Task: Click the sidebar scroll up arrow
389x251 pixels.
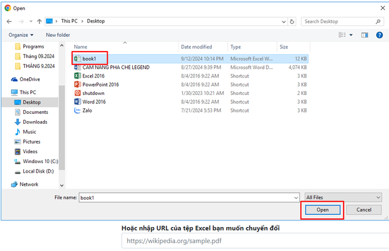Action: pyautogui.click(x=62, y=46)
